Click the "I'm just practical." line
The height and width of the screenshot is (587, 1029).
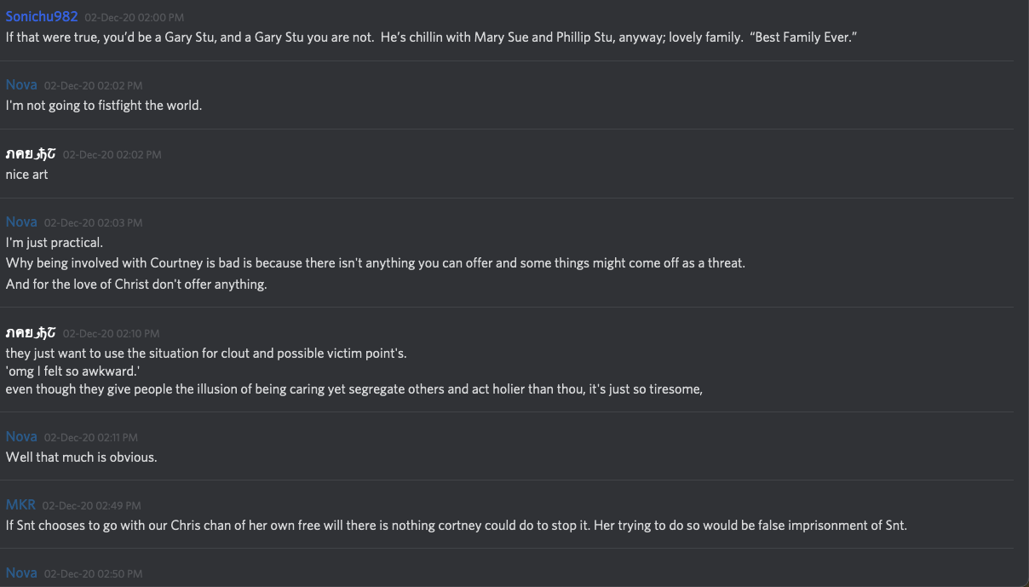pyautogui.click(x=55, y=243)
